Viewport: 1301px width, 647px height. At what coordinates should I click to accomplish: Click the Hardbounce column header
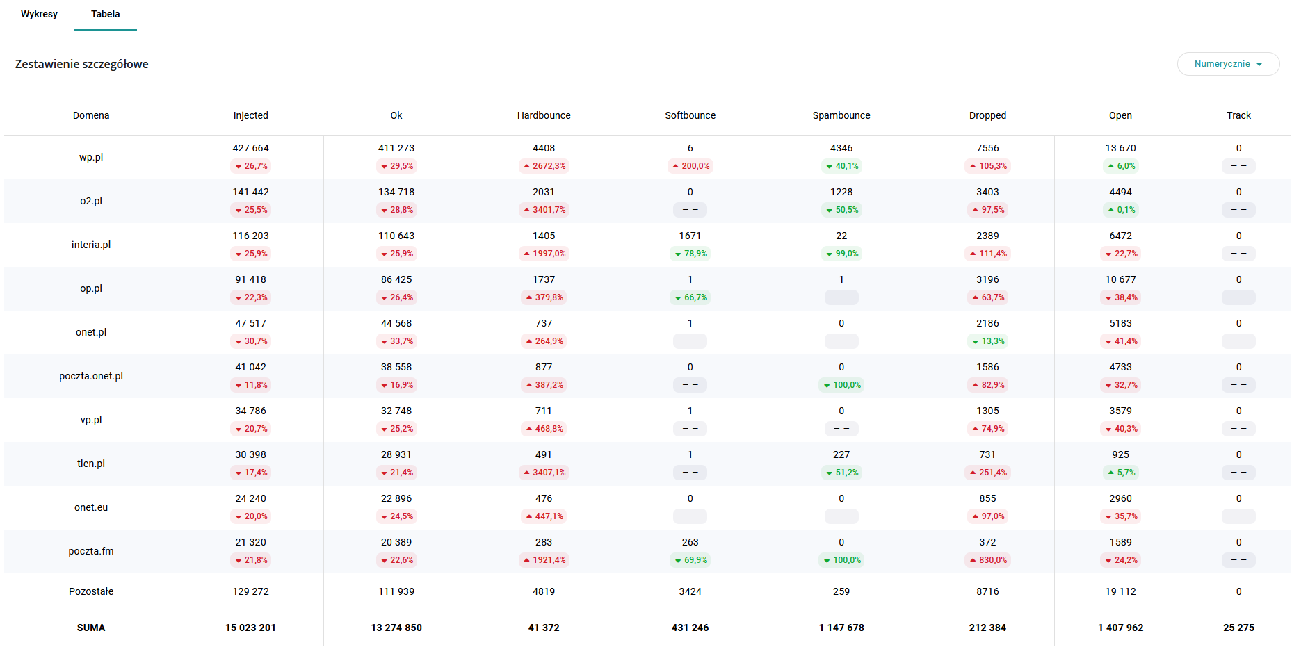pos(543,115)
